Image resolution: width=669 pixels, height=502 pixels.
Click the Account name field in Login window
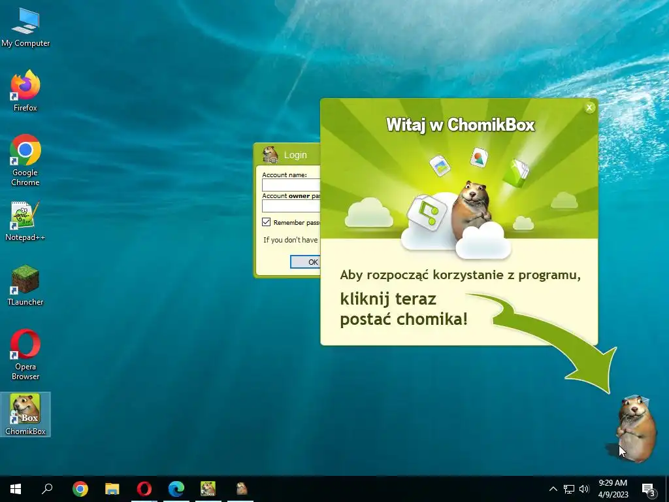coord(291,185)
